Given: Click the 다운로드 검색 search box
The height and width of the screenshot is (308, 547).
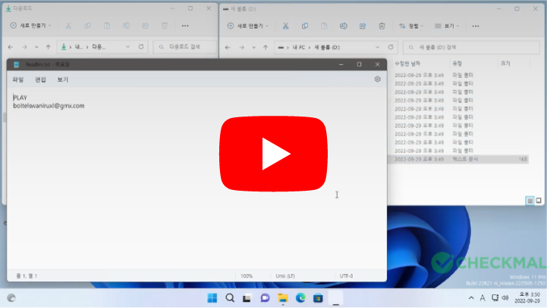Looking at the screenshot, I should point(185,47).
